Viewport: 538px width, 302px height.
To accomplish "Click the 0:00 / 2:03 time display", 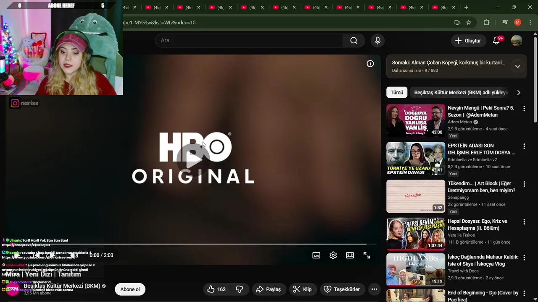I will tap(101, 255).
